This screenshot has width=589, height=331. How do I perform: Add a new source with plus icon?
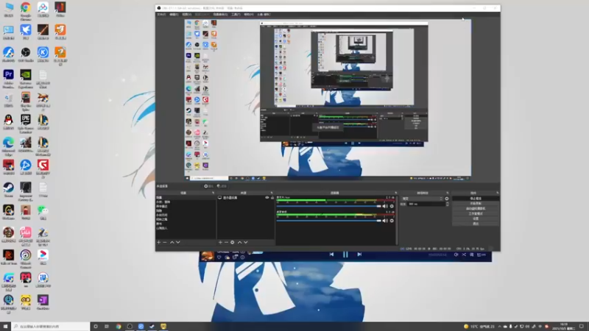220,243
